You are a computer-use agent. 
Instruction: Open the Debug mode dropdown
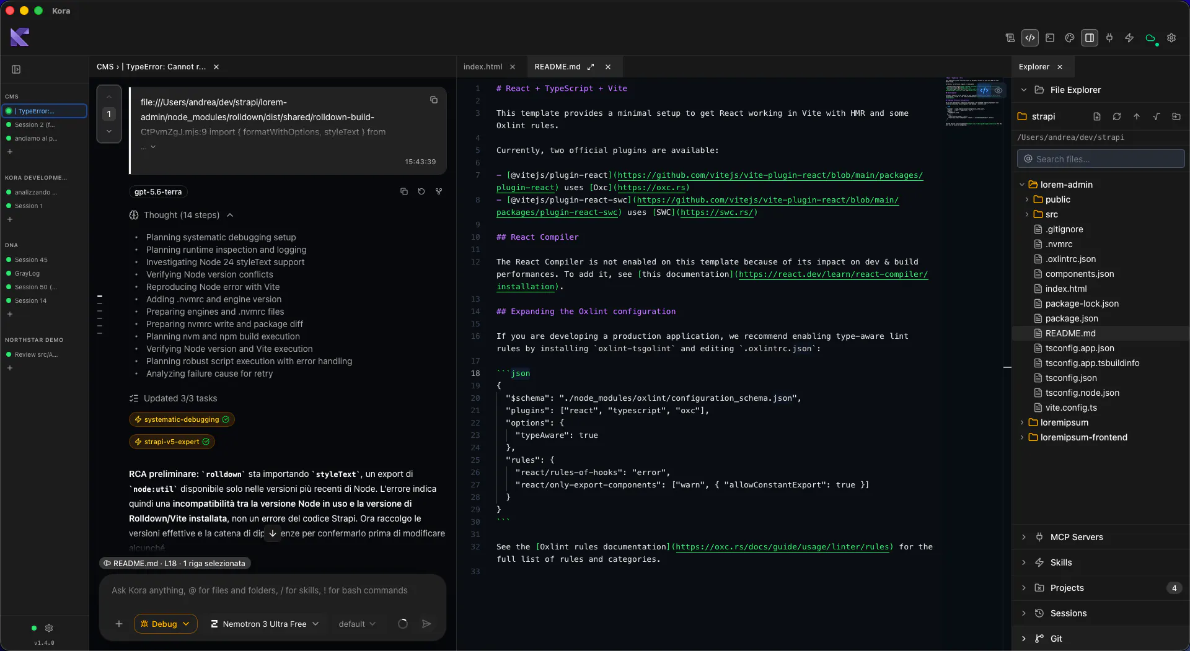(x=165, y=624)
